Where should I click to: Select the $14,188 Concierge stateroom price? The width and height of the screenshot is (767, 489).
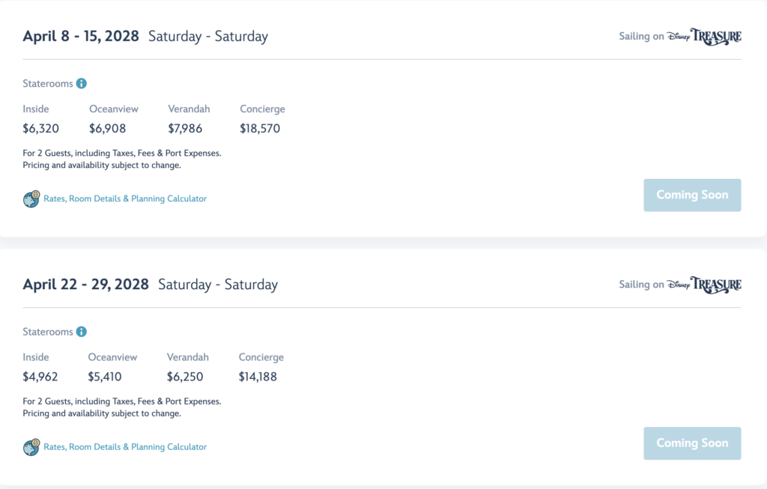(x=258, y=377)
